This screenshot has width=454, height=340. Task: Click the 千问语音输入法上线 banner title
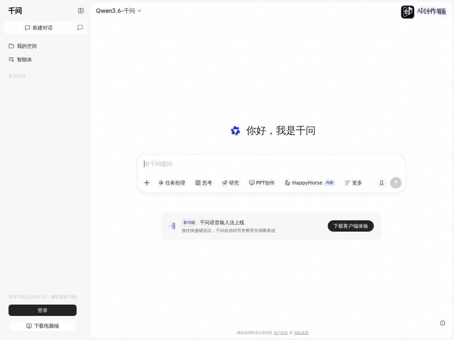[x=222, y=222]
